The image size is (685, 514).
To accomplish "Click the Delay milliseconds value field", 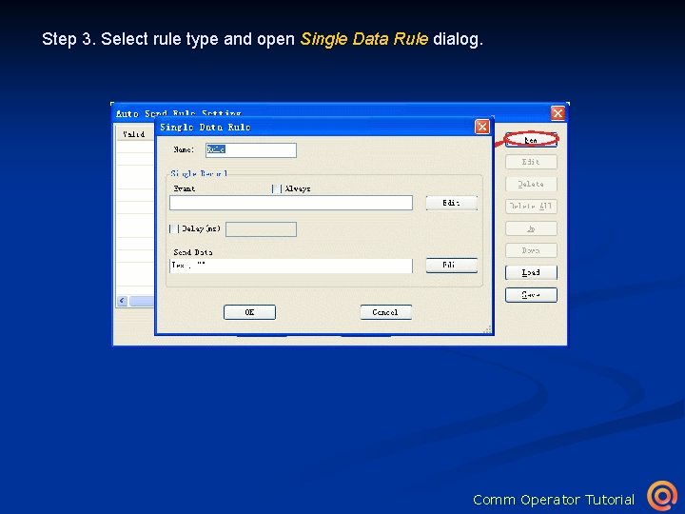I will [261, 229].
